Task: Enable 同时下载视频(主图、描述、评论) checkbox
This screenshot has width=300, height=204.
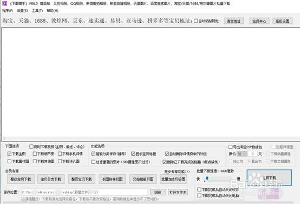Action: (x=31, y=146)
